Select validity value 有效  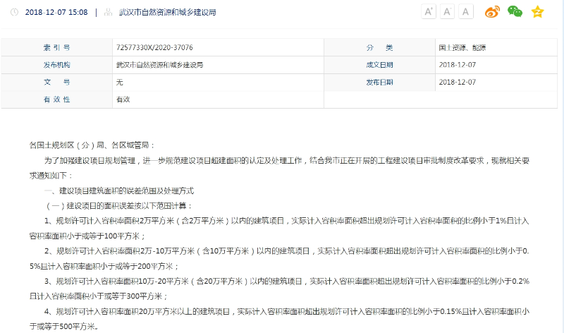123,99
